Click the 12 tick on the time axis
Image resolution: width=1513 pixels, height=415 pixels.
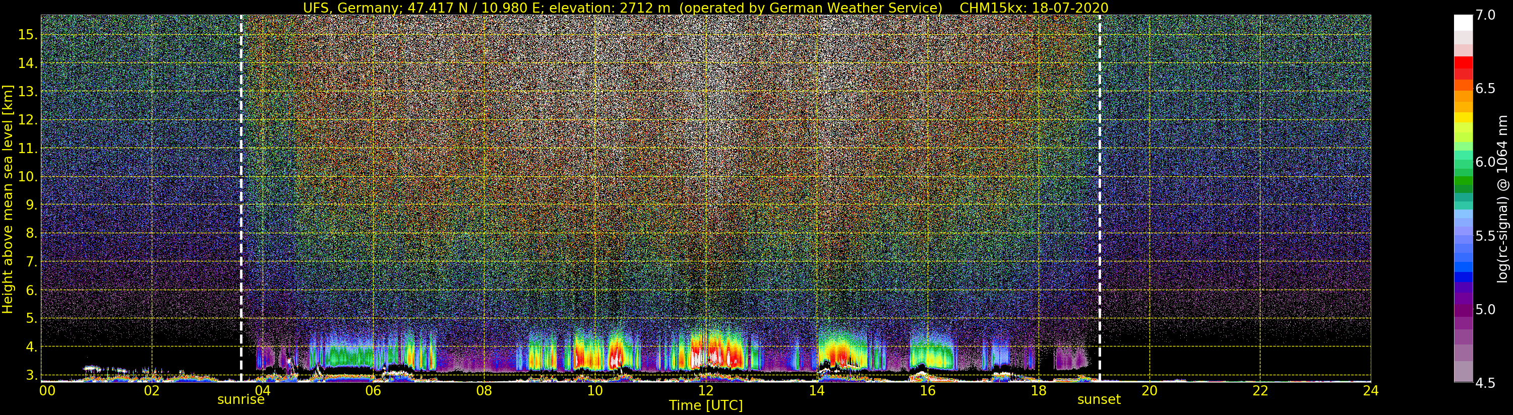705,390
